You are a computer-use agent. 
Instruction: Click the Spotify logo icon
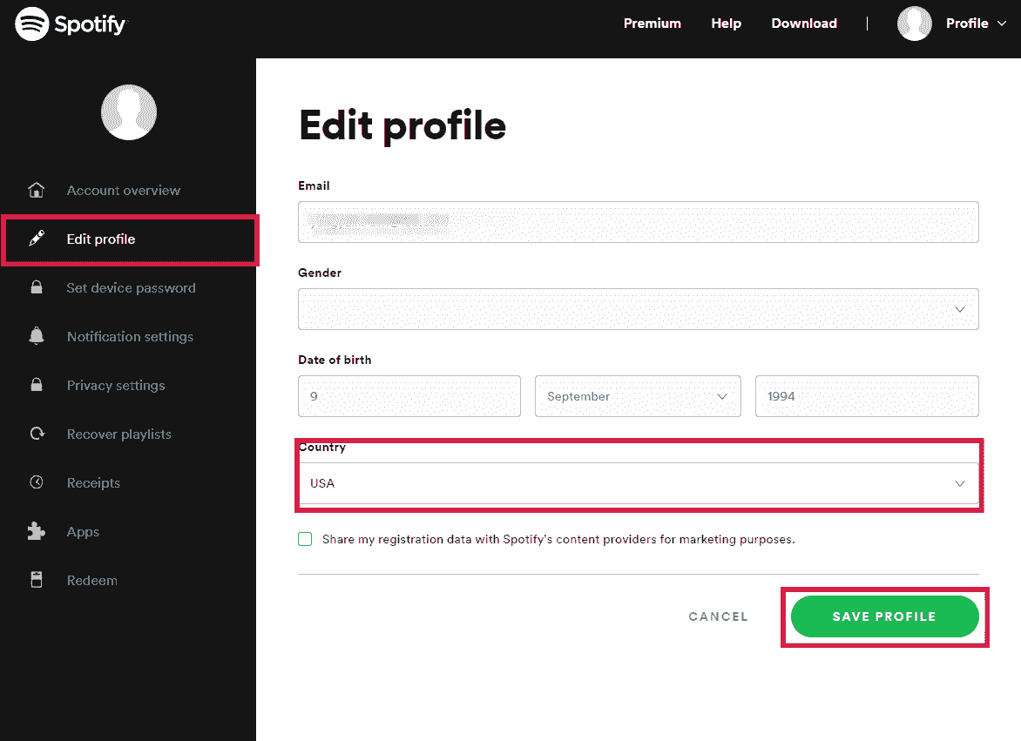click(x=30, y=24)
